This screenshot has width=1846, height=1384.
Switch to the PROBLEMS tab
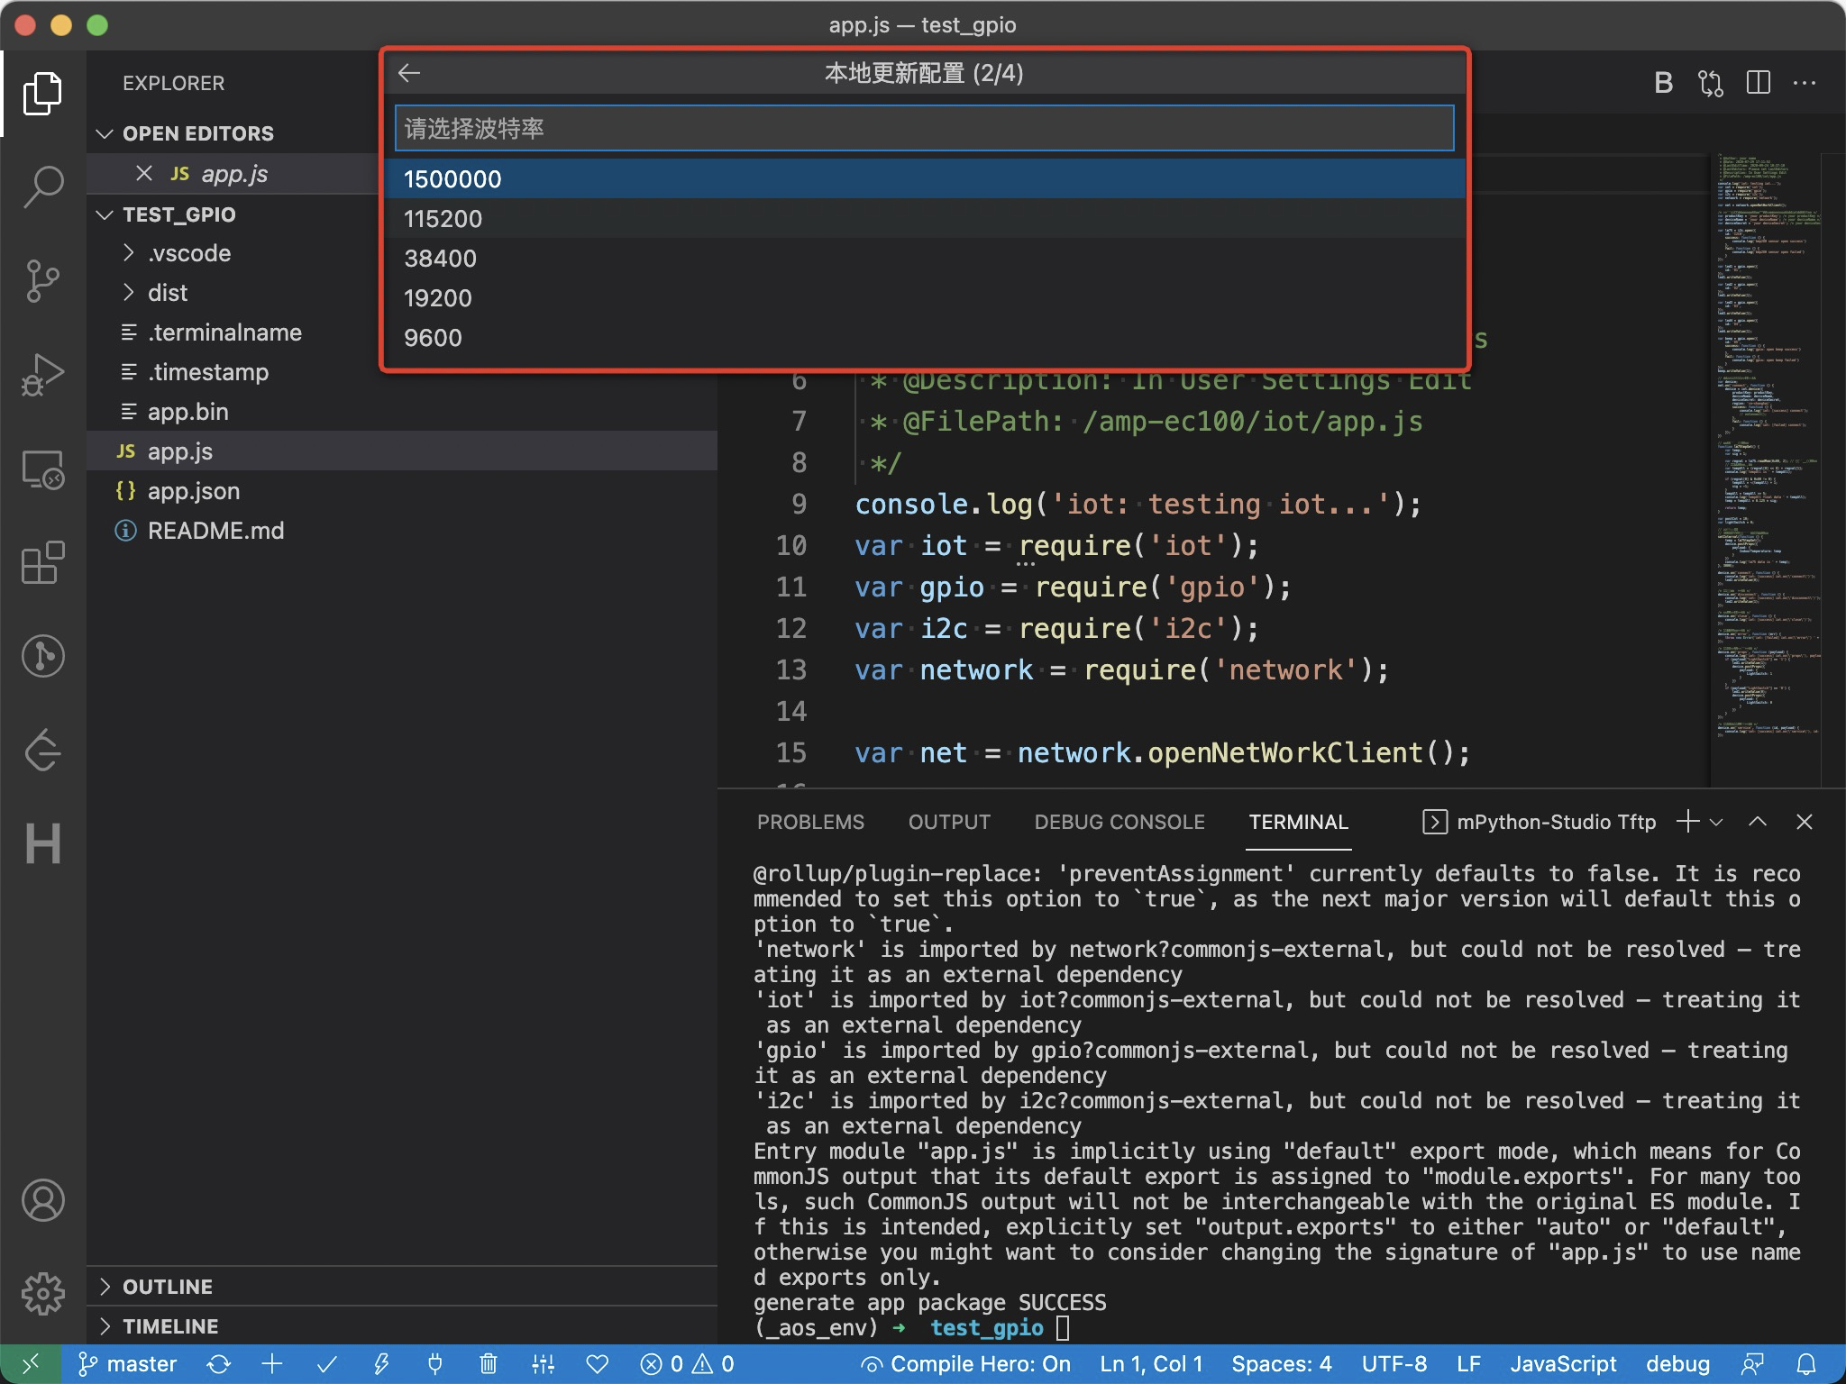pyautogui.click(x=810, y=822)
